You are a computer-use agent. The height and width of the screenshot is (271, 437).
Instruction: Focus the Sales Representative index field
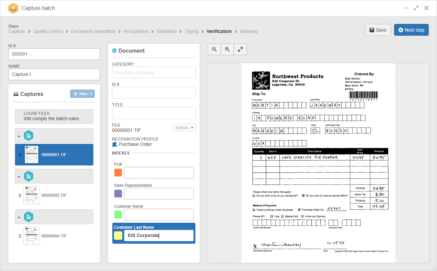coord(159,193)
